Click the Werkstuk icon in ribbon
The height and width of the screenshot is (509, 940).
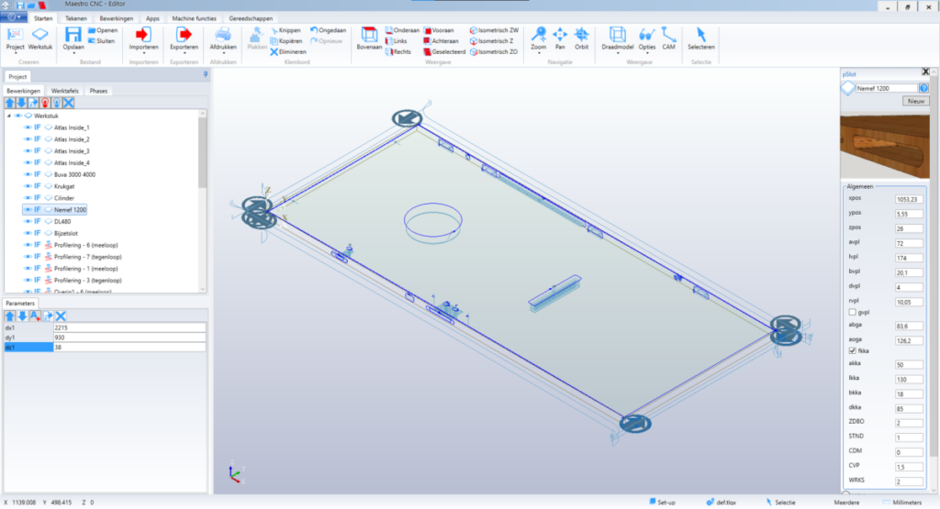pos(40,36)
